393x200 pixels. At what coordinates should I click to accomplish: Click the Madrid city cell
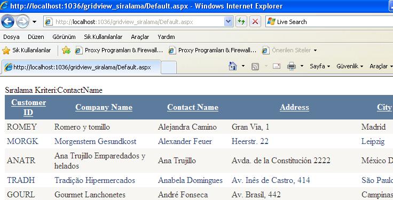tap(373, 127)
